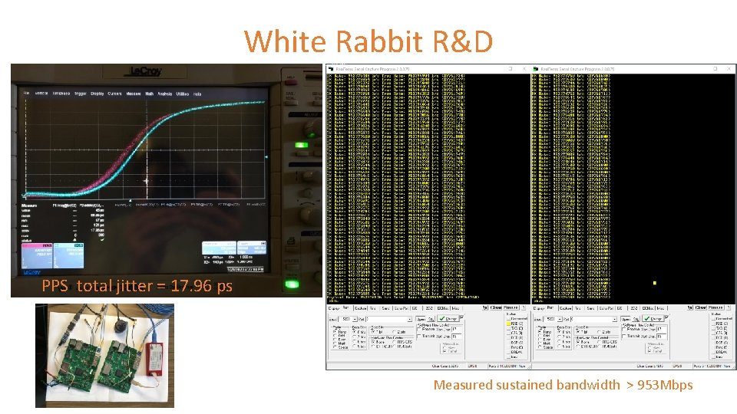The image size is (737, 414).
Task: Click RealTerm title bar icon in left window
Action: click(330, 68)
